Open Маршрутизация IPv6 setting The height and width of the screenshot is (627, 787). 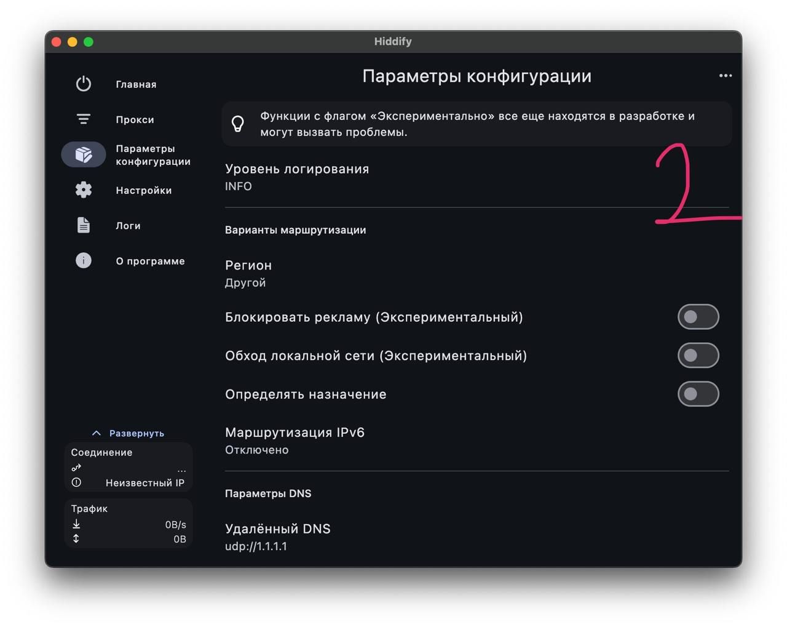point(477,441)
